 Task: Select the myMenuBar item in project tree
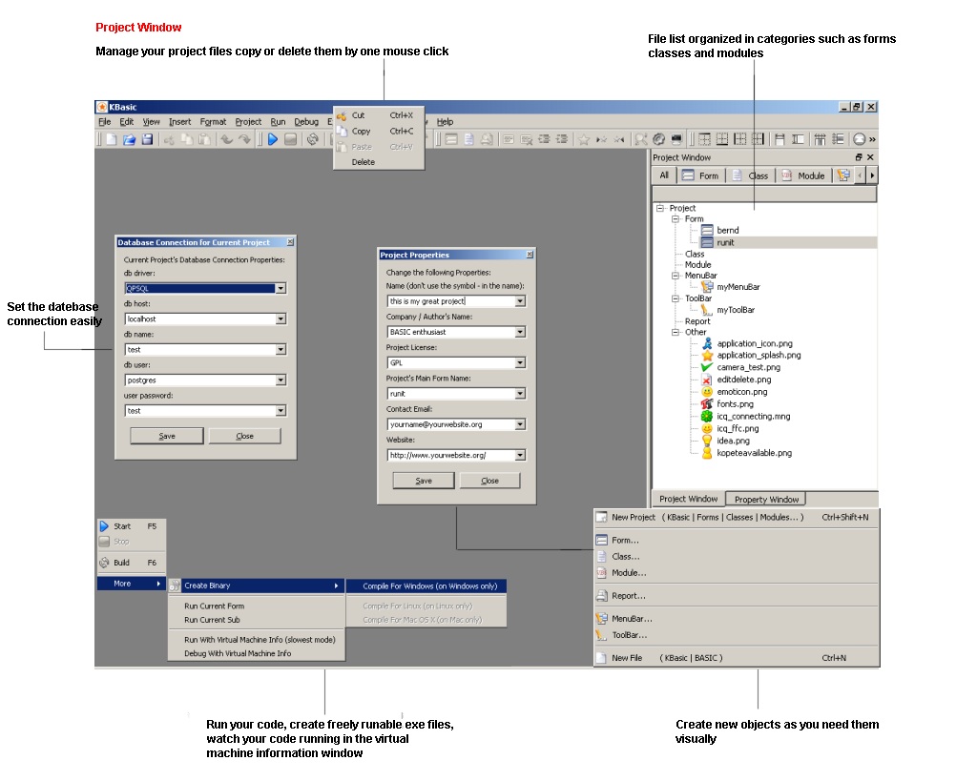[x=737, y=286]
